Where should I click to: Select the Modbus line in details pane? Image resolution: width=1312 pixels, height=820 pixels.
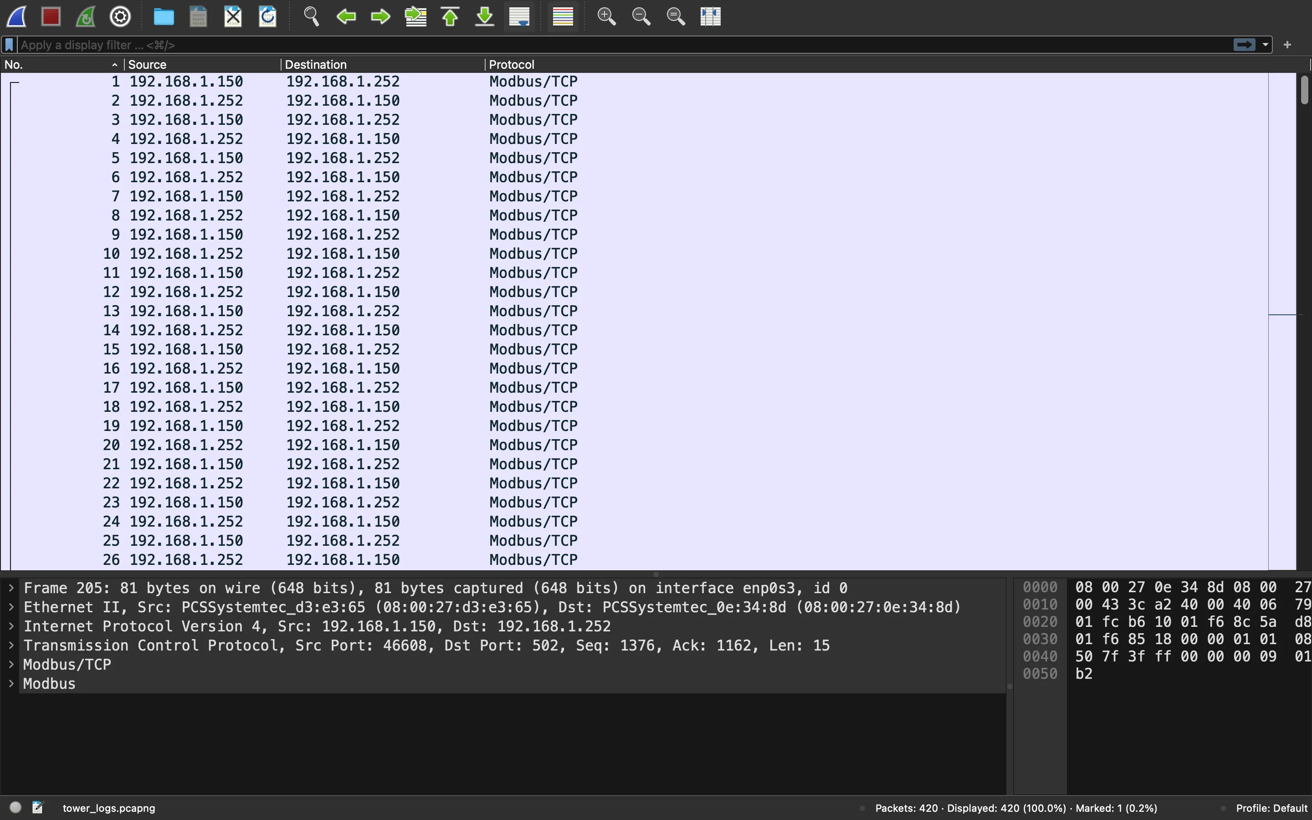point(512,684)
